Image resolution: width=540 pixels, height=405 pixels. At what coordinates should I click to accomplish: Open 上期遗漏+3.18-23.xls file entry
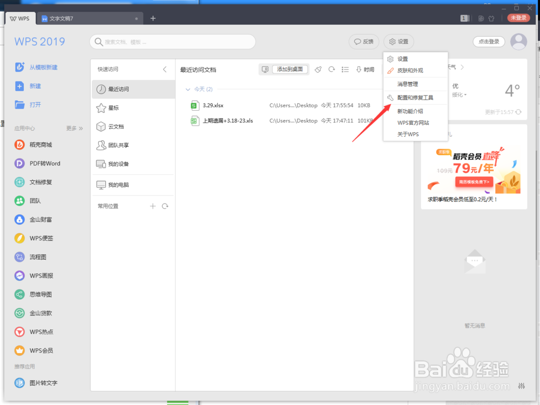point(282,120)
